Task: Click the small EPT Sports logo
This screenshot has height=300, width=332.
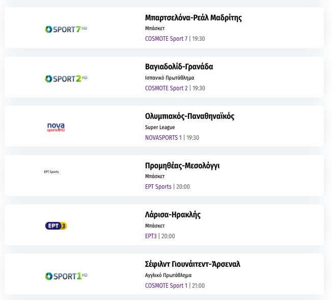Action: [51, 172]
